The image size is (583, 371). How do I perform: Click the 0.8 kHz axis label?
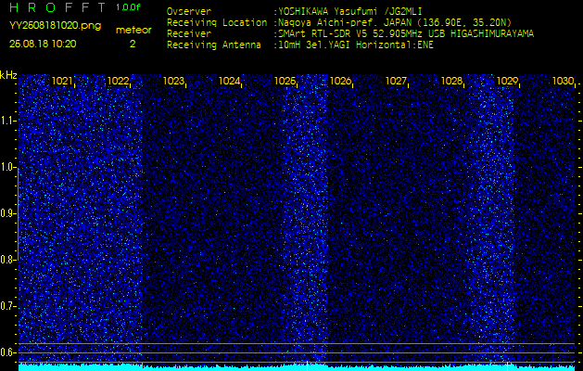[x=7, y=260]
